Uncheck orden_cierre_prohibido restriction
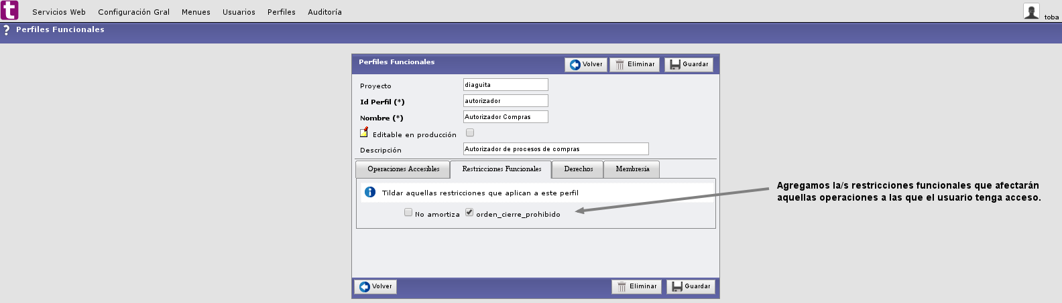This screenshot has height=303, width=1062. [x=469, y=212]
